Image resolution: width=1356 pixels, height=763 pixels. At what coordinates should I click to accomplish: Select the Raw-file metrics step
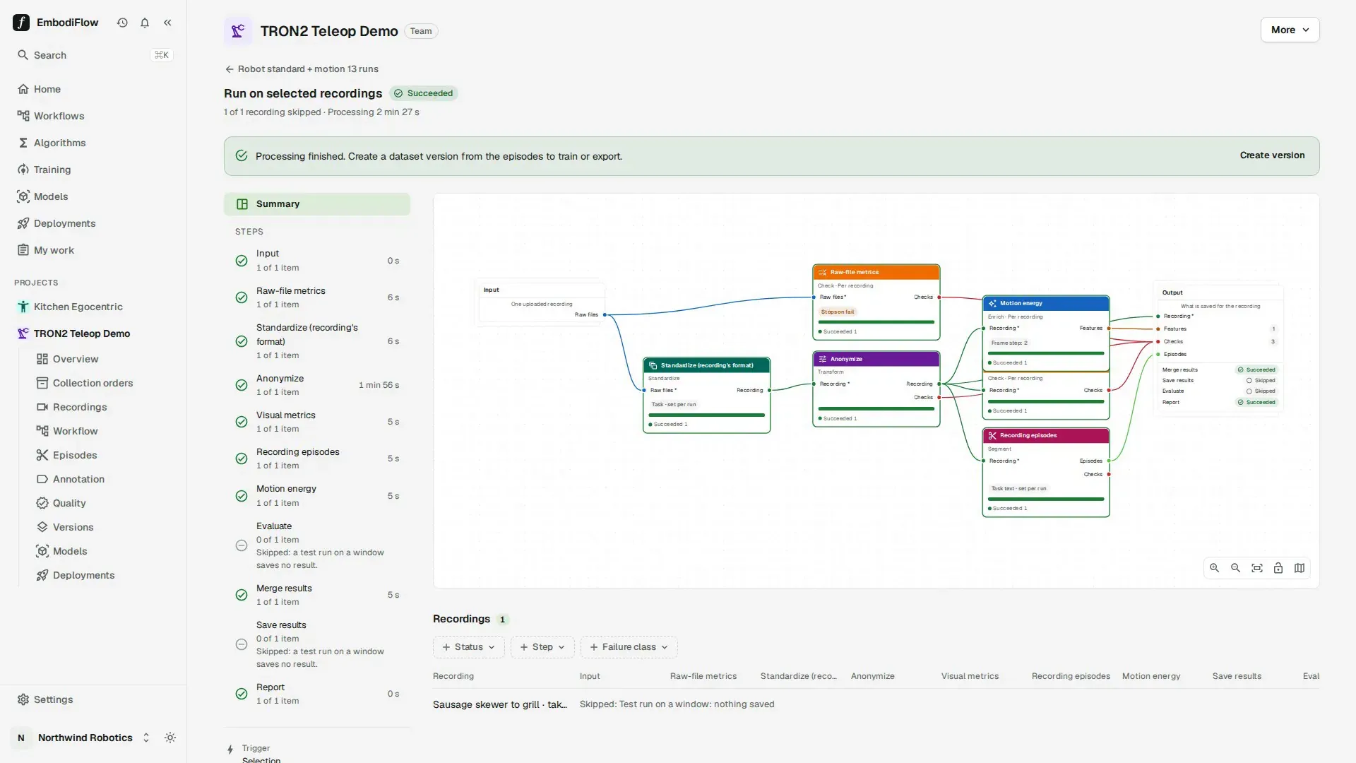[317, 297]
